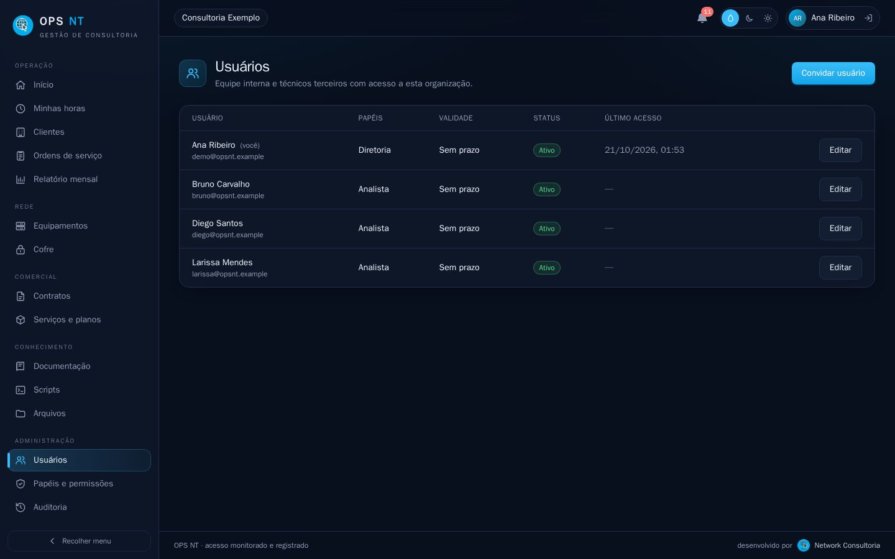Click the Network Consultoria footer link
Viewport: 895px width, 559px height.
point(838,545)
